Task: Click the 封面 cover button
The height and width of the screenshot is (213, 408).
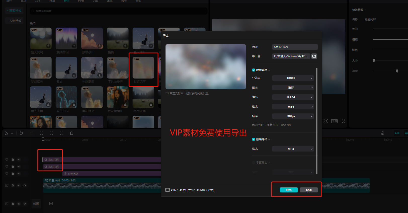Action: tap(36, 204)
